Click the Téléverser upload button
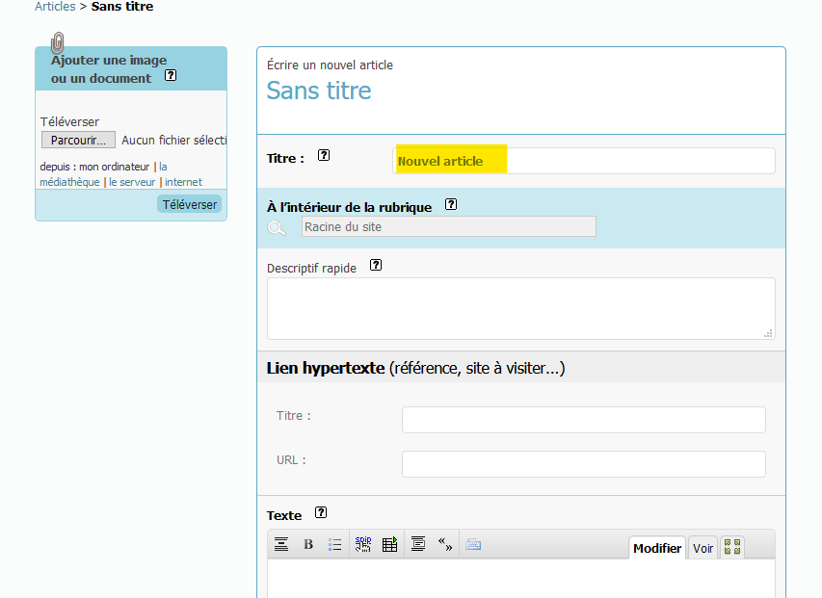 pyautogui.click(x=189, y=204)
